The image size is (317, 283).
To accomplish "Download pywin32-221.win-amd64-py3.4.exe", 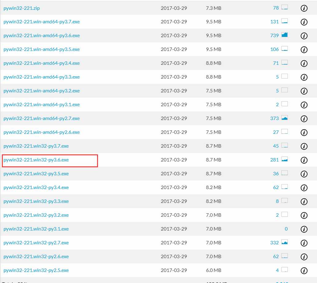I will click(42, 63).
